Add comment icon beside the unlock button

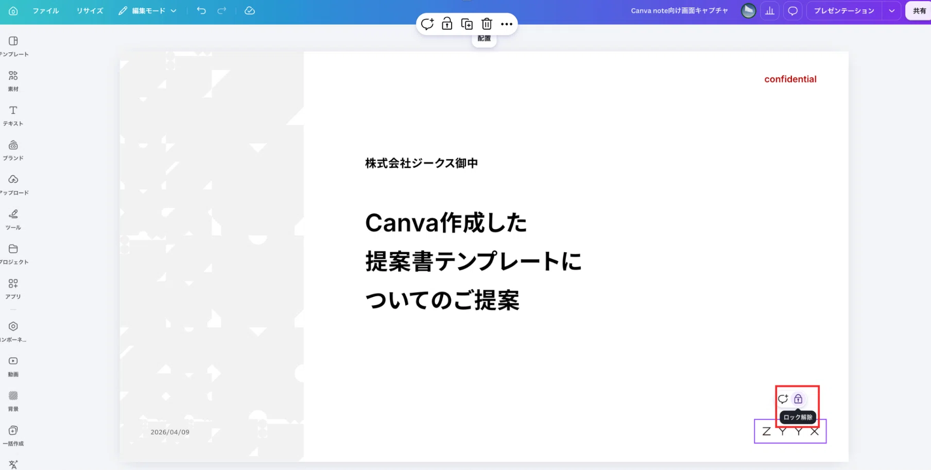coord(783,399)
